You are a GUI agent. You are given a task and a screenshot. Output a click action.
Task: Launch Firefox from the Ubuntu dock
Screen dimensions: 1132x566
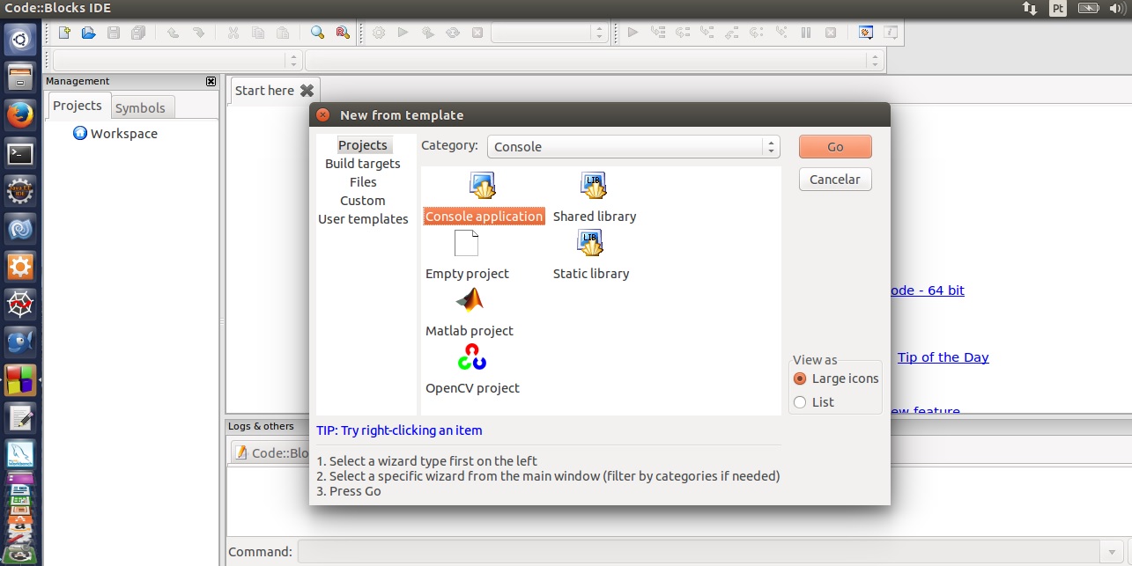pos(20,114)
